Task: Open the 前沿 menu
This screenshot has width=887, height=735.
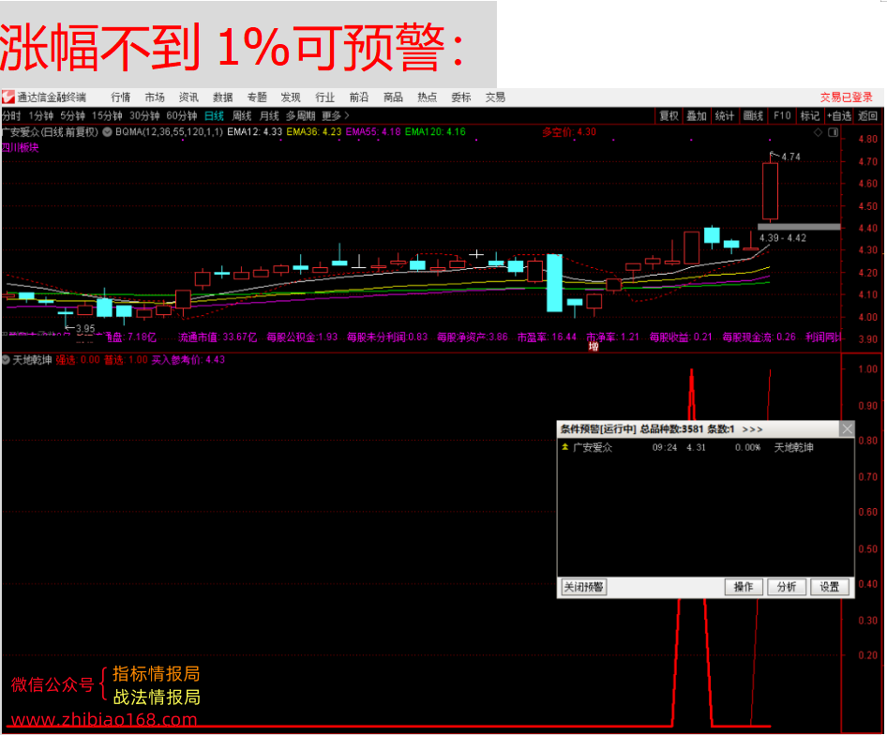Action: click(359, 97)
